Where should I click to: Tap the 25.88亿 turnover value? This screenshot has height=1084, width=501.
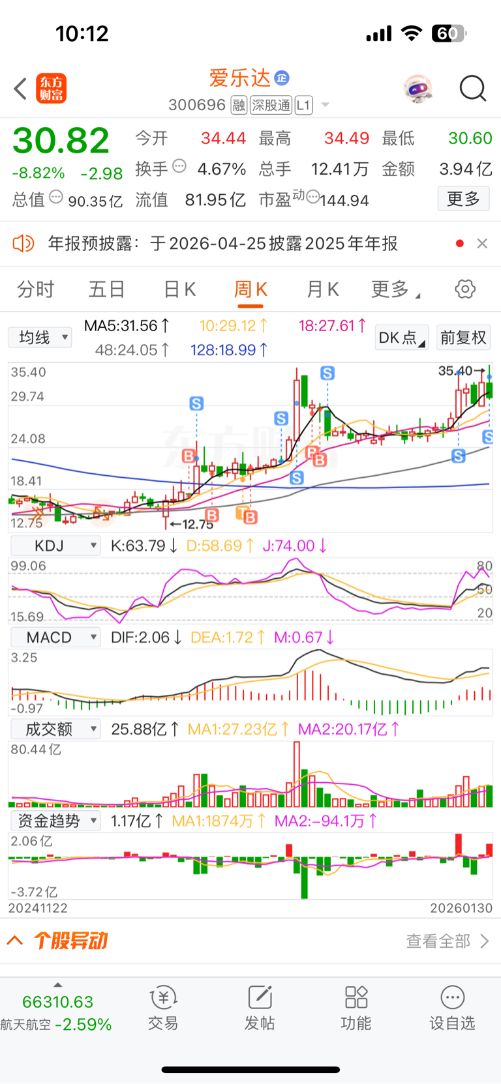click(x=145, y=729)
